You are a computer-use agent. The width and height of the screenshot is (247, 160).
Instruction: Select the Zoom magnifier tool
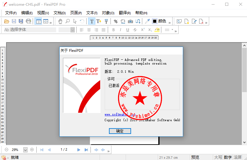(68, 21)
